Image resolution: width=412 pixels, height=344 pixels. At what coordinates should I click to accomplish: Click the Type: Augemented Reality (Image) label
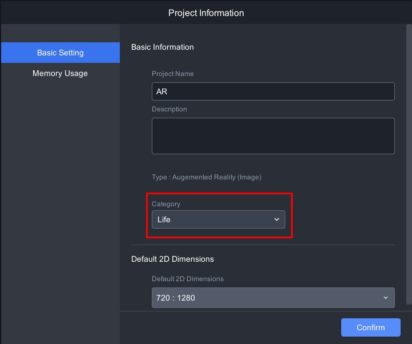(207, 177)
